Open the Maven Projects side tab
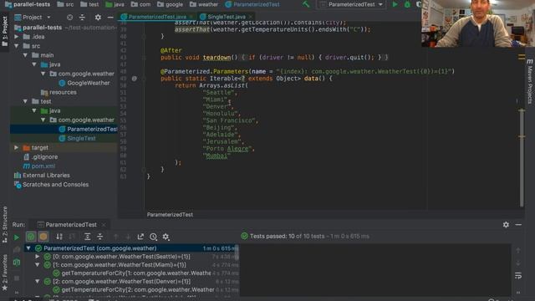 click(x=529, y=81)
